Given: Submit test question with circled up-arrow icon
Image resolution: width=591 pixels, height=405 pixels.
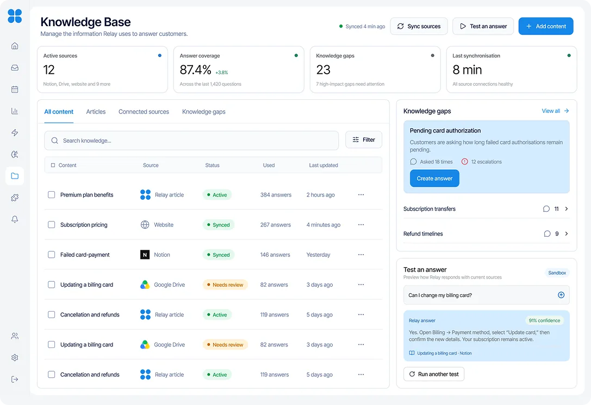Looking at the screenshot, I should 561,295.
